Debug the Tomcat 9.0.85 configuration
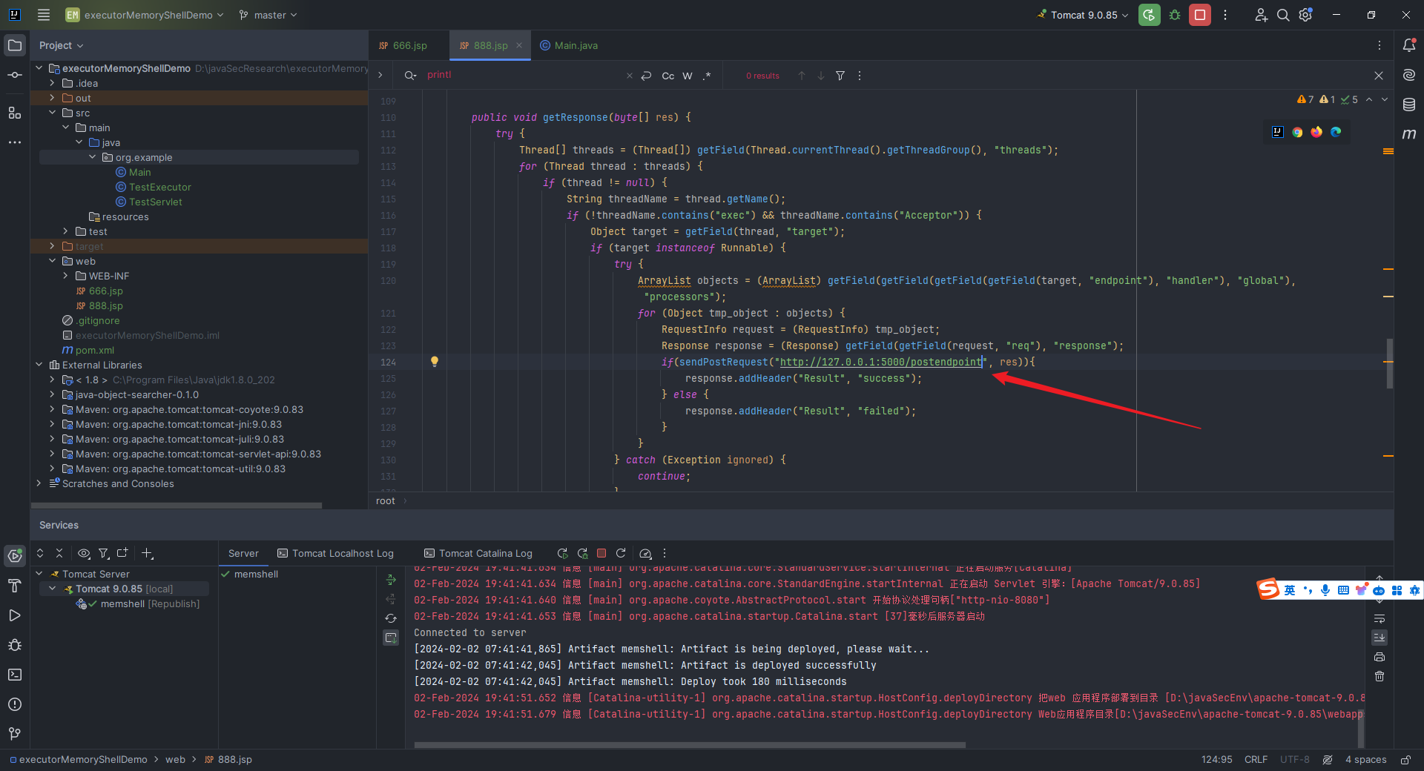Screen dimensions: 1424x771 [x=1175, y=15]
